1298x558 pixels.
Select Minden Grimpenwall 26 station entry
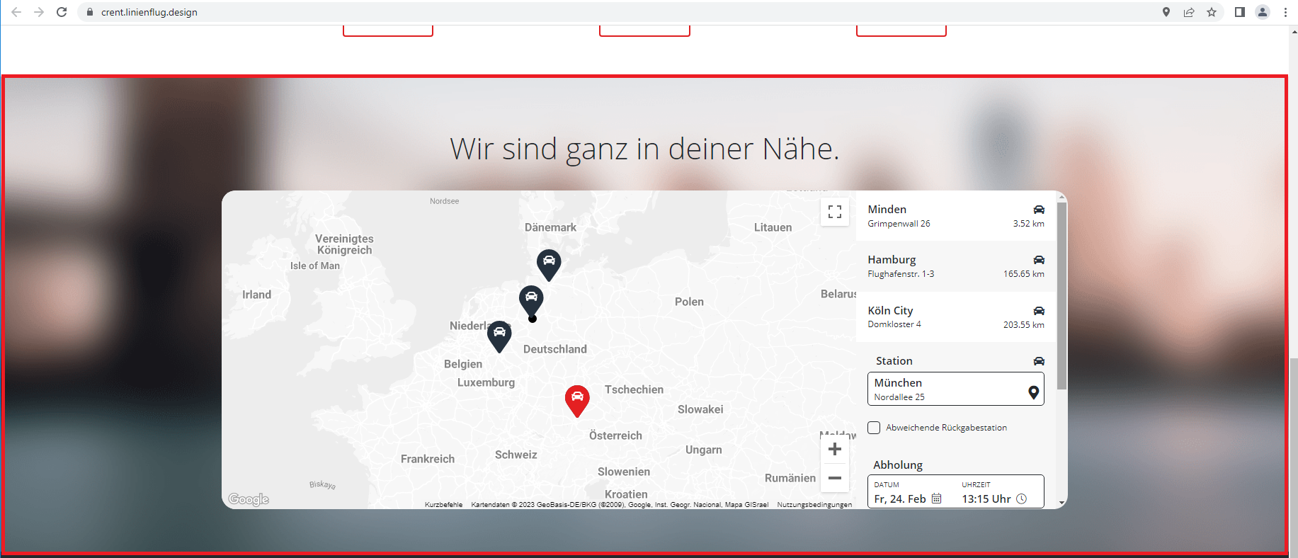click(x=955, y=216)
